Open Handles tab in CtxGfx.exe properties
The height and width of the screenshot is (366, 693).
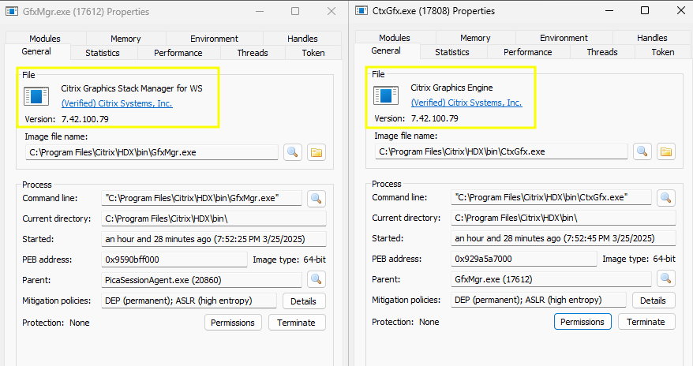(x=652, y=38)
